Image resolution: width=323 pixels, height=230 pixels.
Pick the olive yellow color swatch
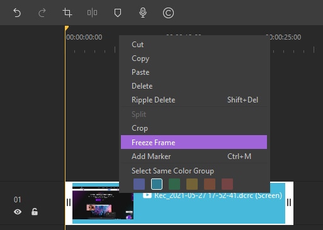coord(192,184)
